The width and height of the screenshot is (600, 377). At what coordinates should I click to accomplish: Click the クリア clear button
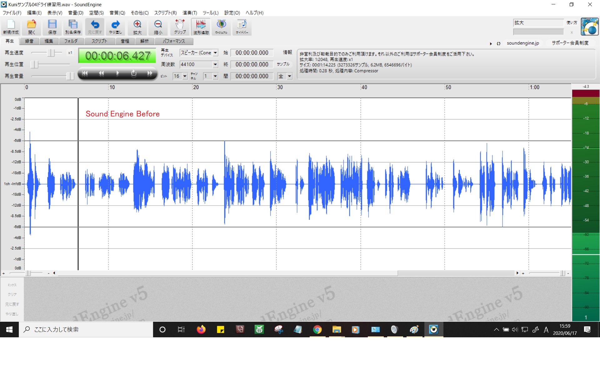pos(12,294)
